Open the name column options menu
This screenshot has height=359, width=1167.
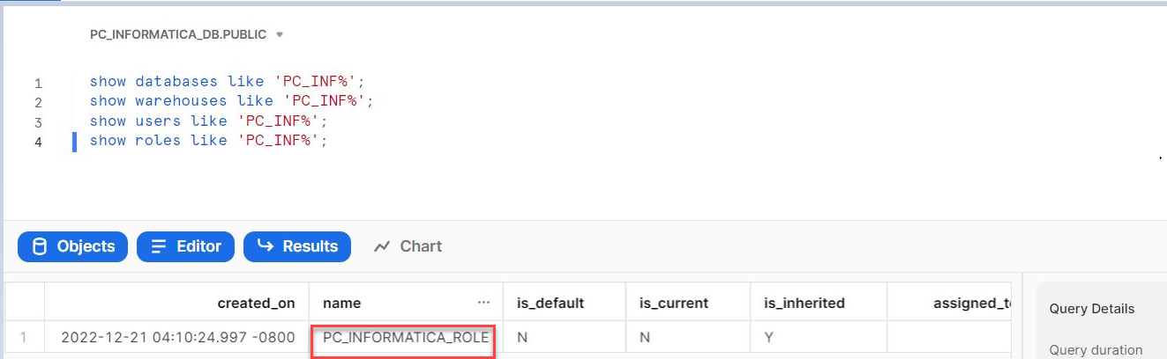[483, 303]
